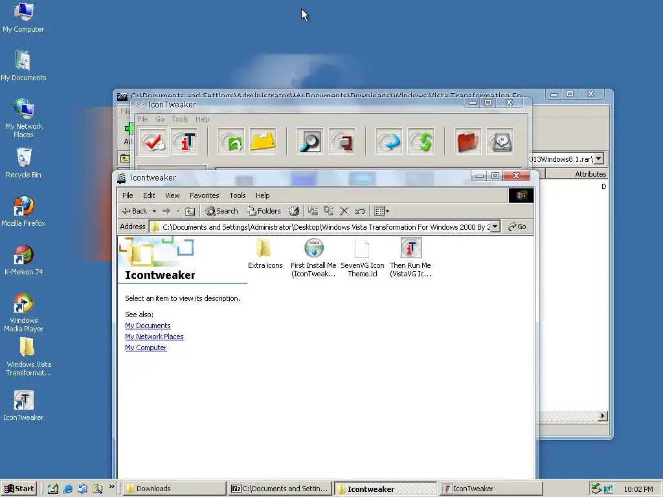Open the Back history dropdown arrow
Image resolution: width=663 pixels, height=497 pixels.
(x=154, y=211)
